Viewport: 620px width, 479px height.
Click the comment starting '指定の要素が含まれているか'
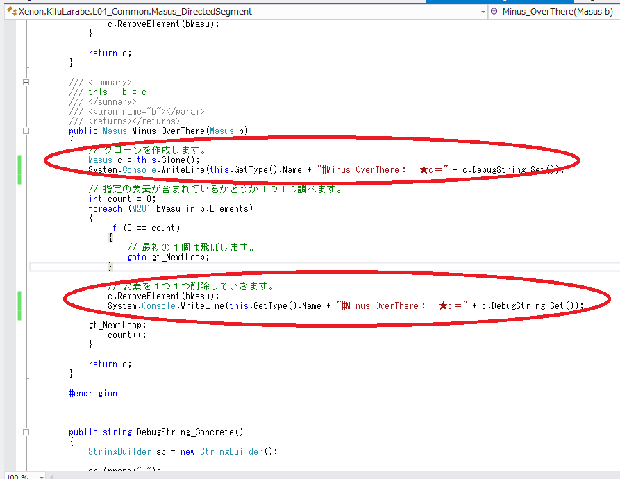tap(215, 190)
